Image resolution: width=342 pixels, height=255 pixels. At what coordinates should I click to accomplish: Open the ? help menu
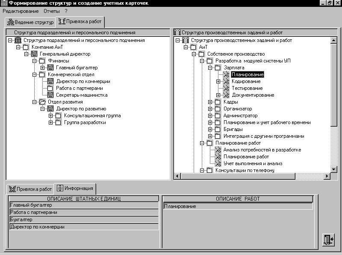click(x=66, y=11)
